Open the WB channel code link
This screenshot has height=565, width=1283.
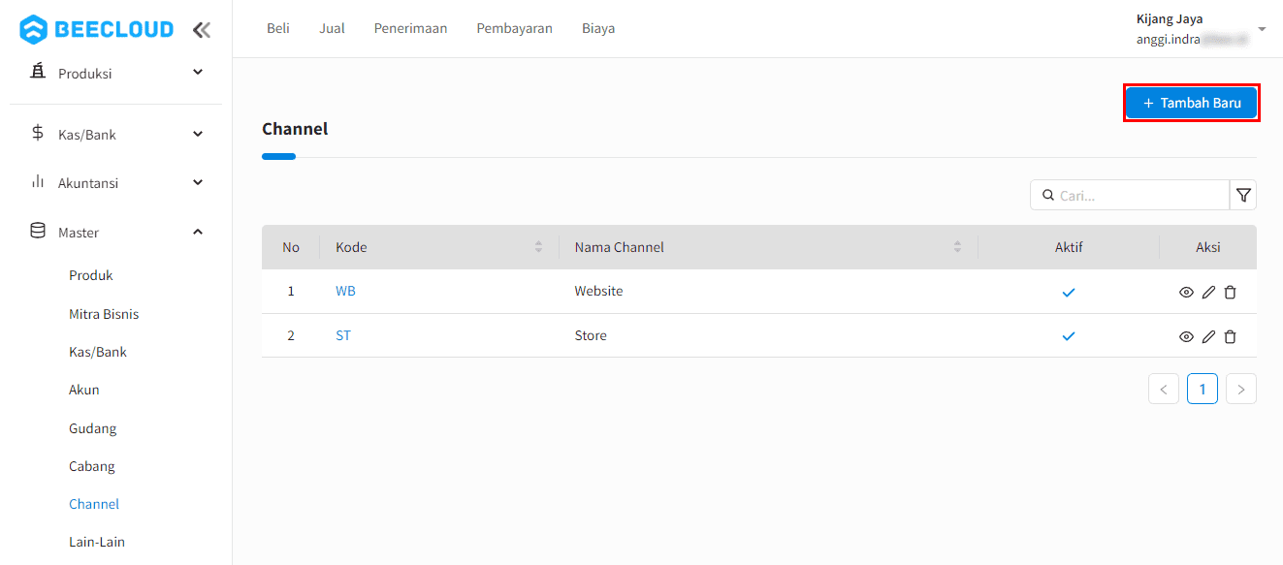345,292
